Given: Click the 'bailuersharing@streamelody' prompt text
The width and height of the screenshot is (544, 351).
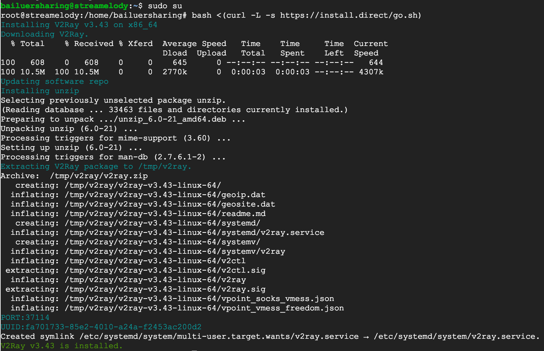Looking at the screenshot, I should 64,6.
